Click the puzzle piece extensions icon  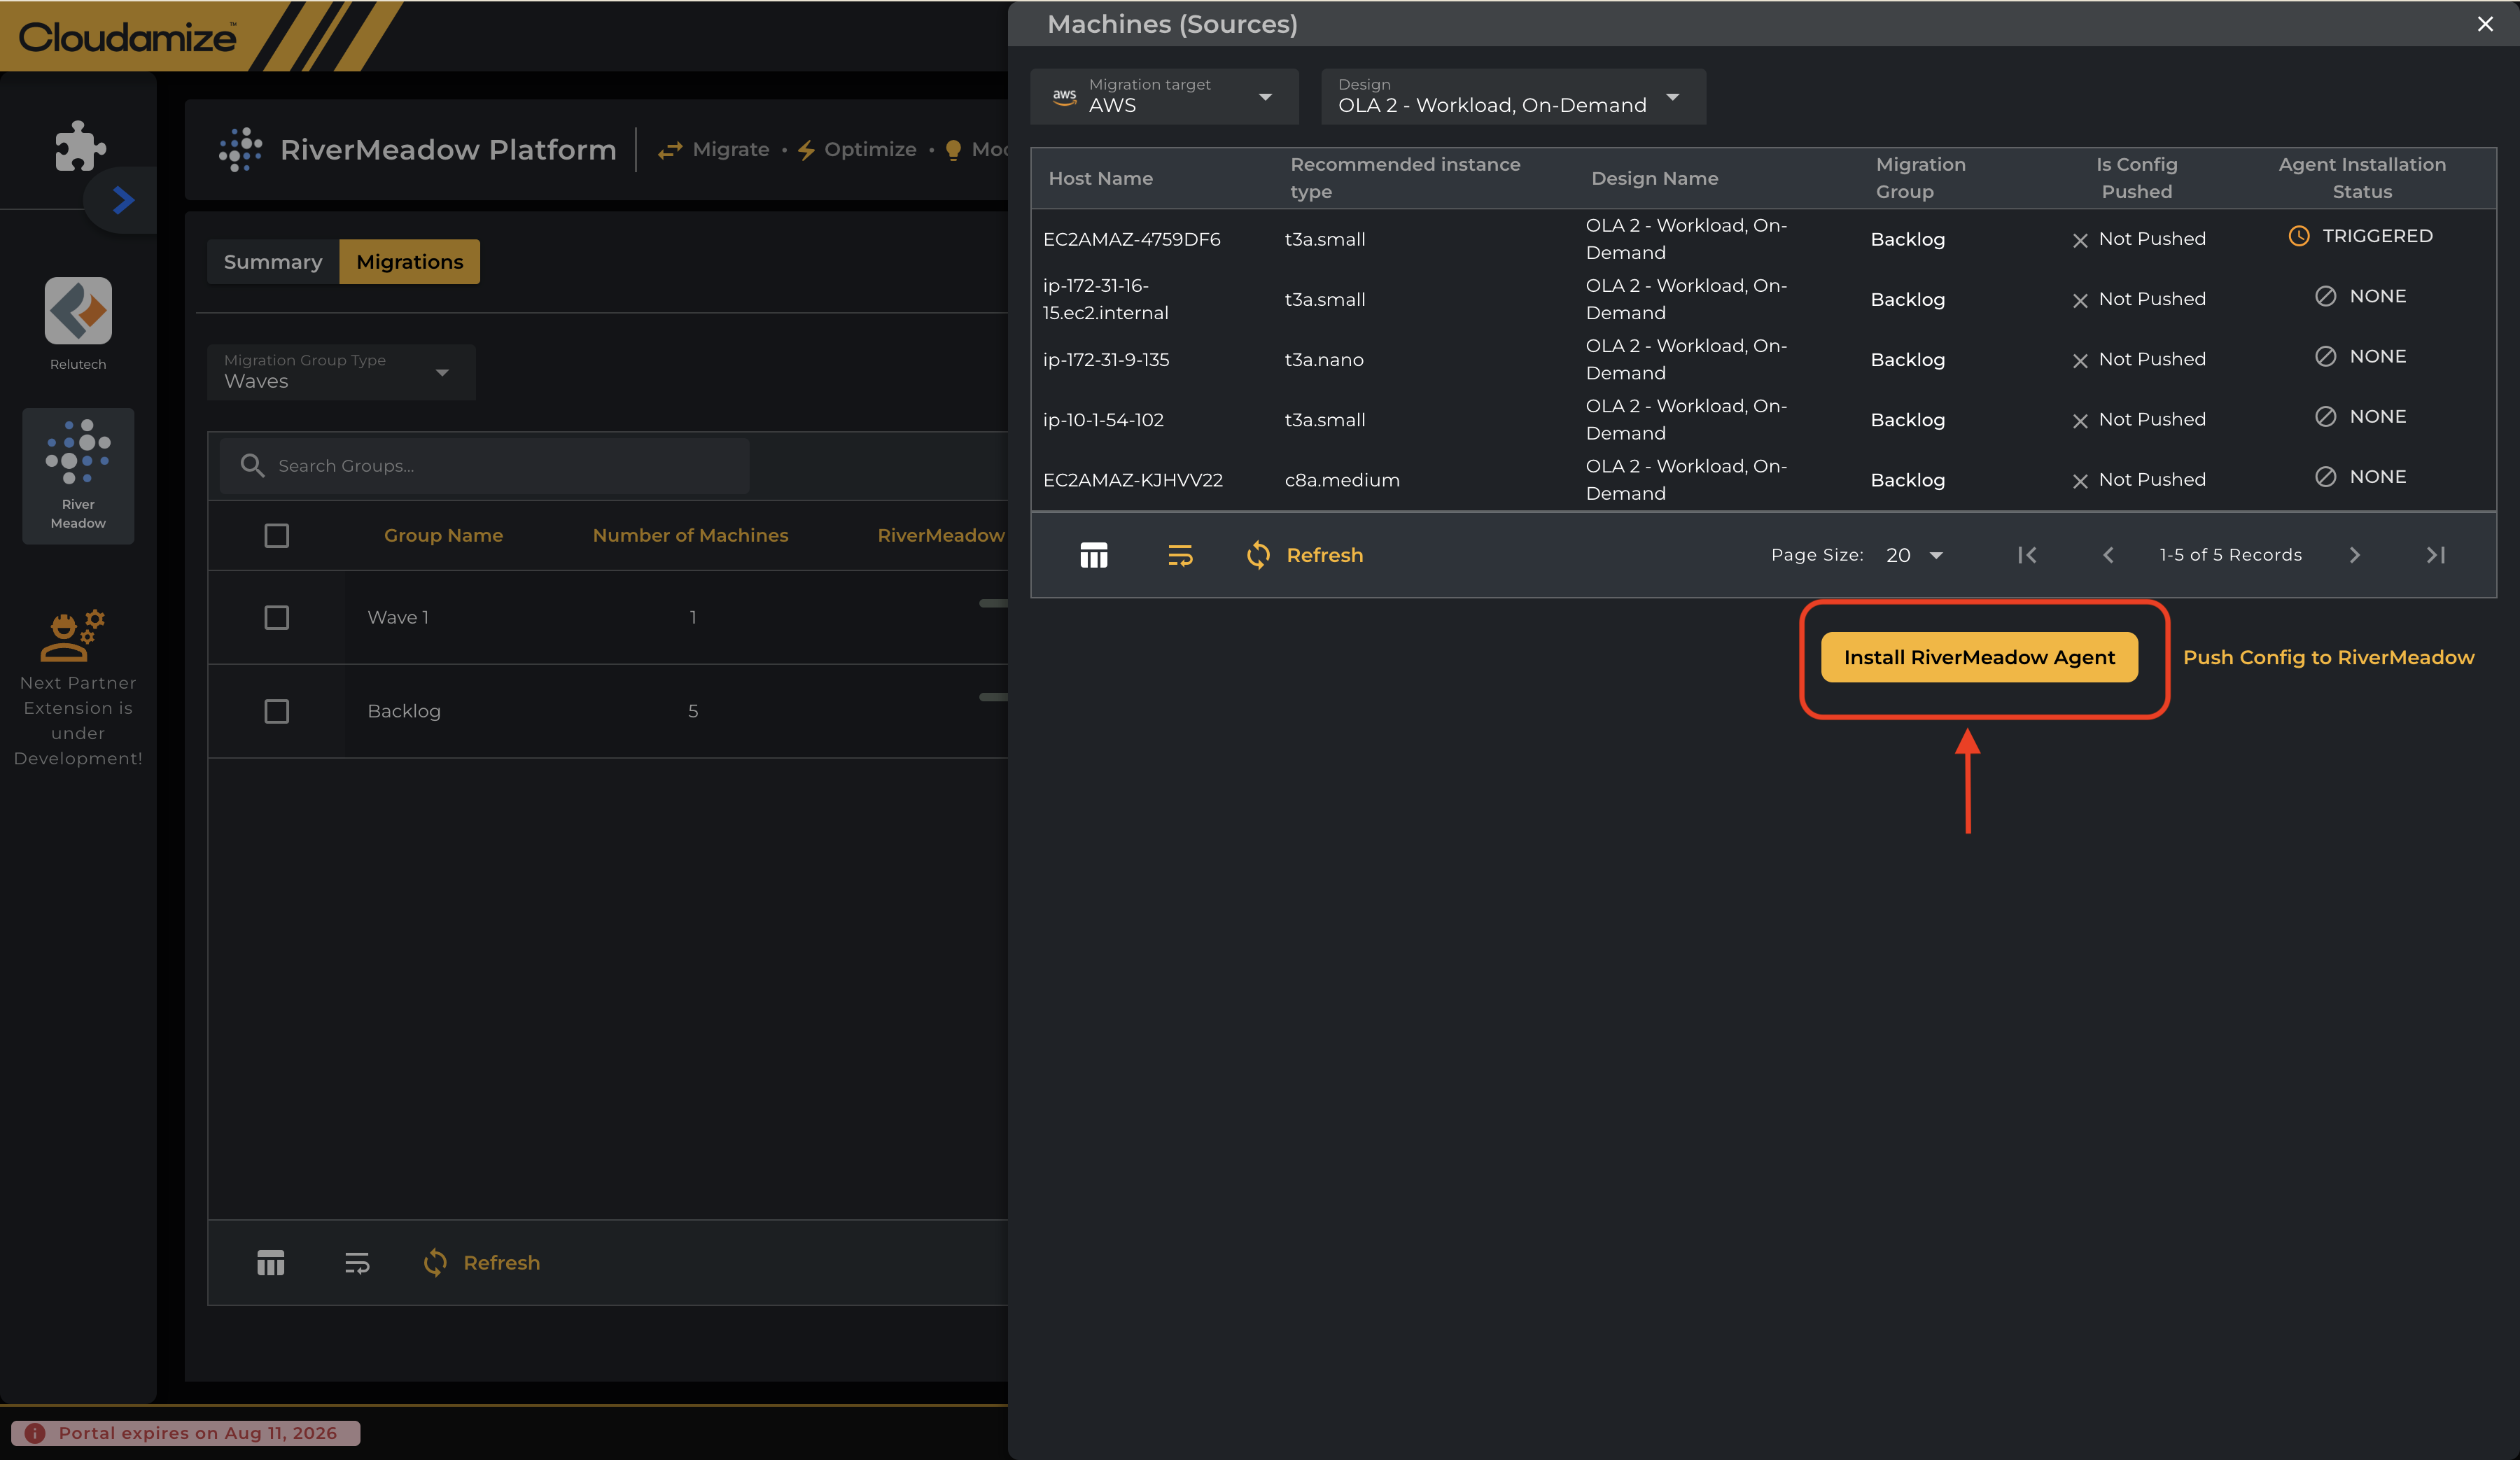tap(80, 147)
